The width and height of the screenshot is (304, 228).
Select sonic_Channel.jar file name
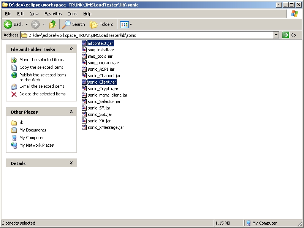click(x=104, y=76)
